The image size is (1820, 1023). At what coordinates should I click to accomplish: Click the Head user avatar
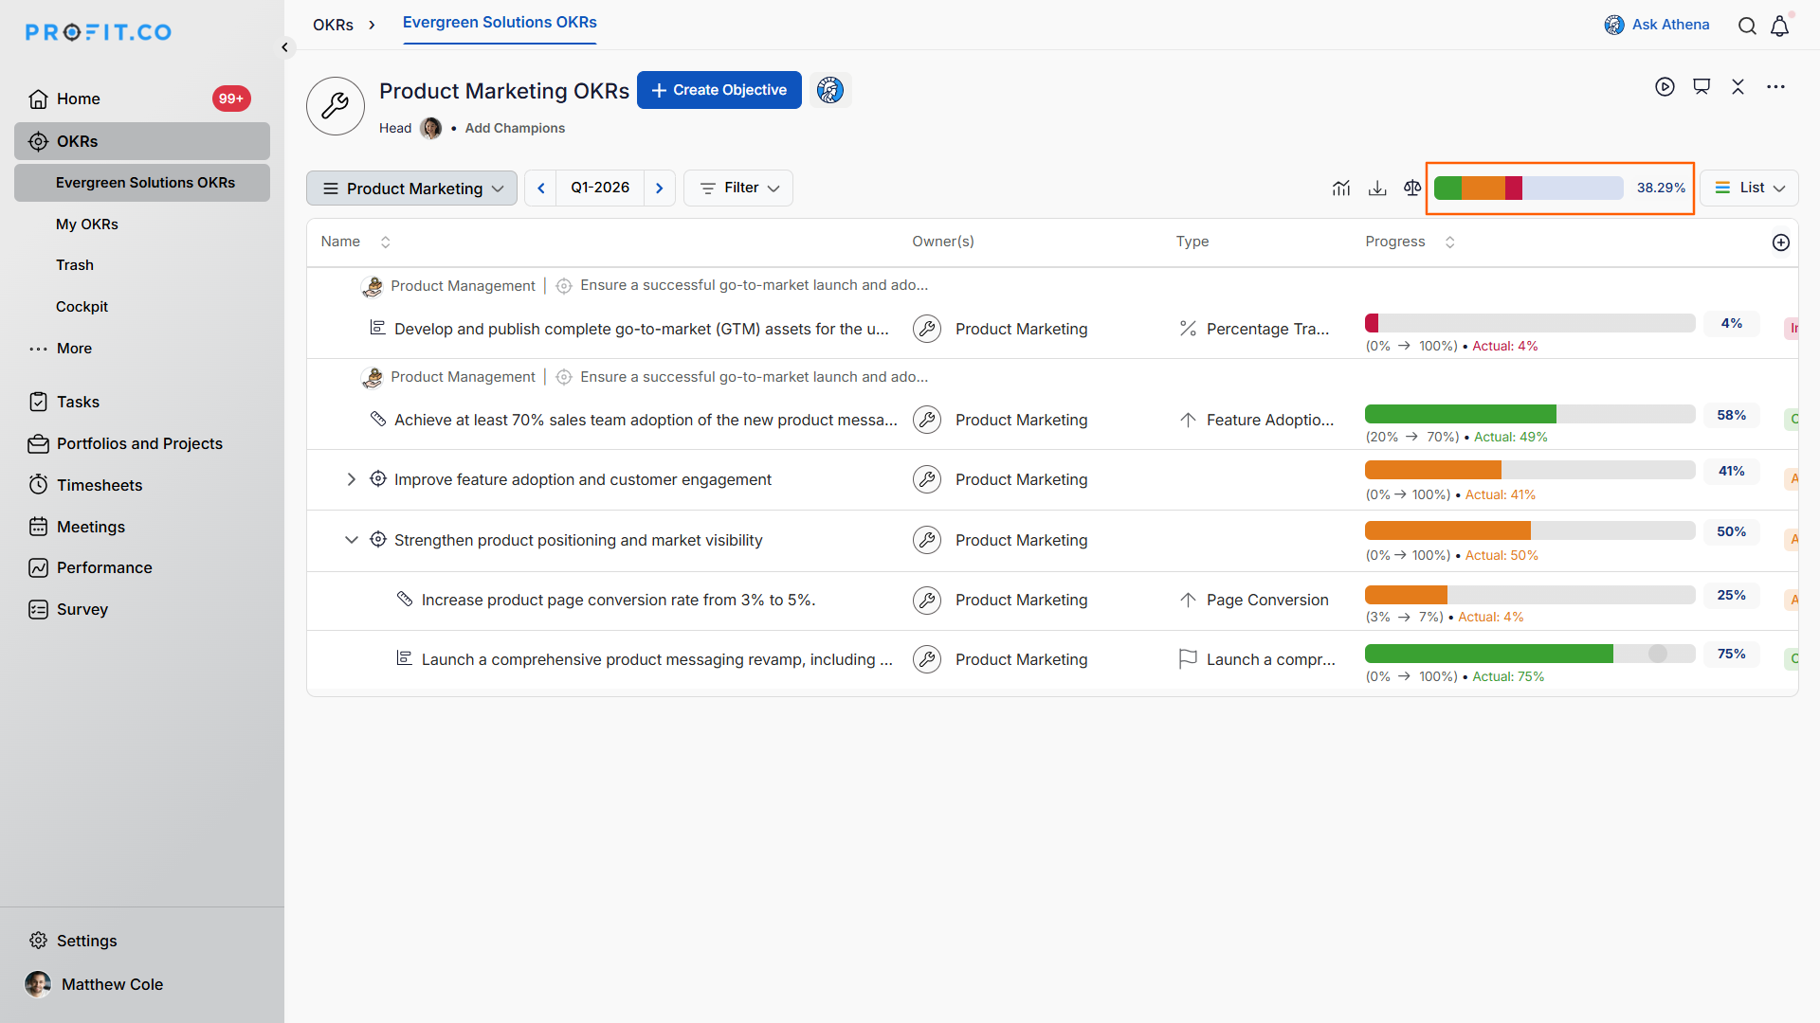(431, 128)
